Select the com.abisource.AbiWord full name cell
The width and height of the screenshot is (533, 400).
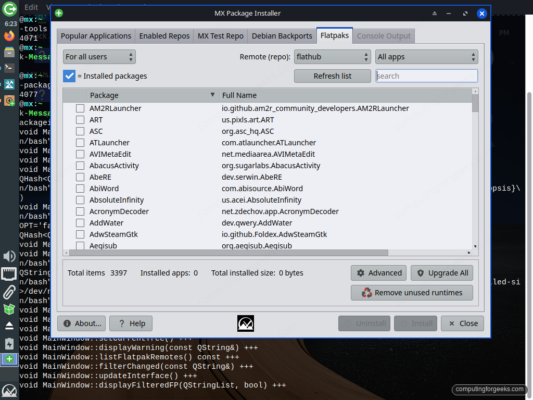(x=262, y=189)
